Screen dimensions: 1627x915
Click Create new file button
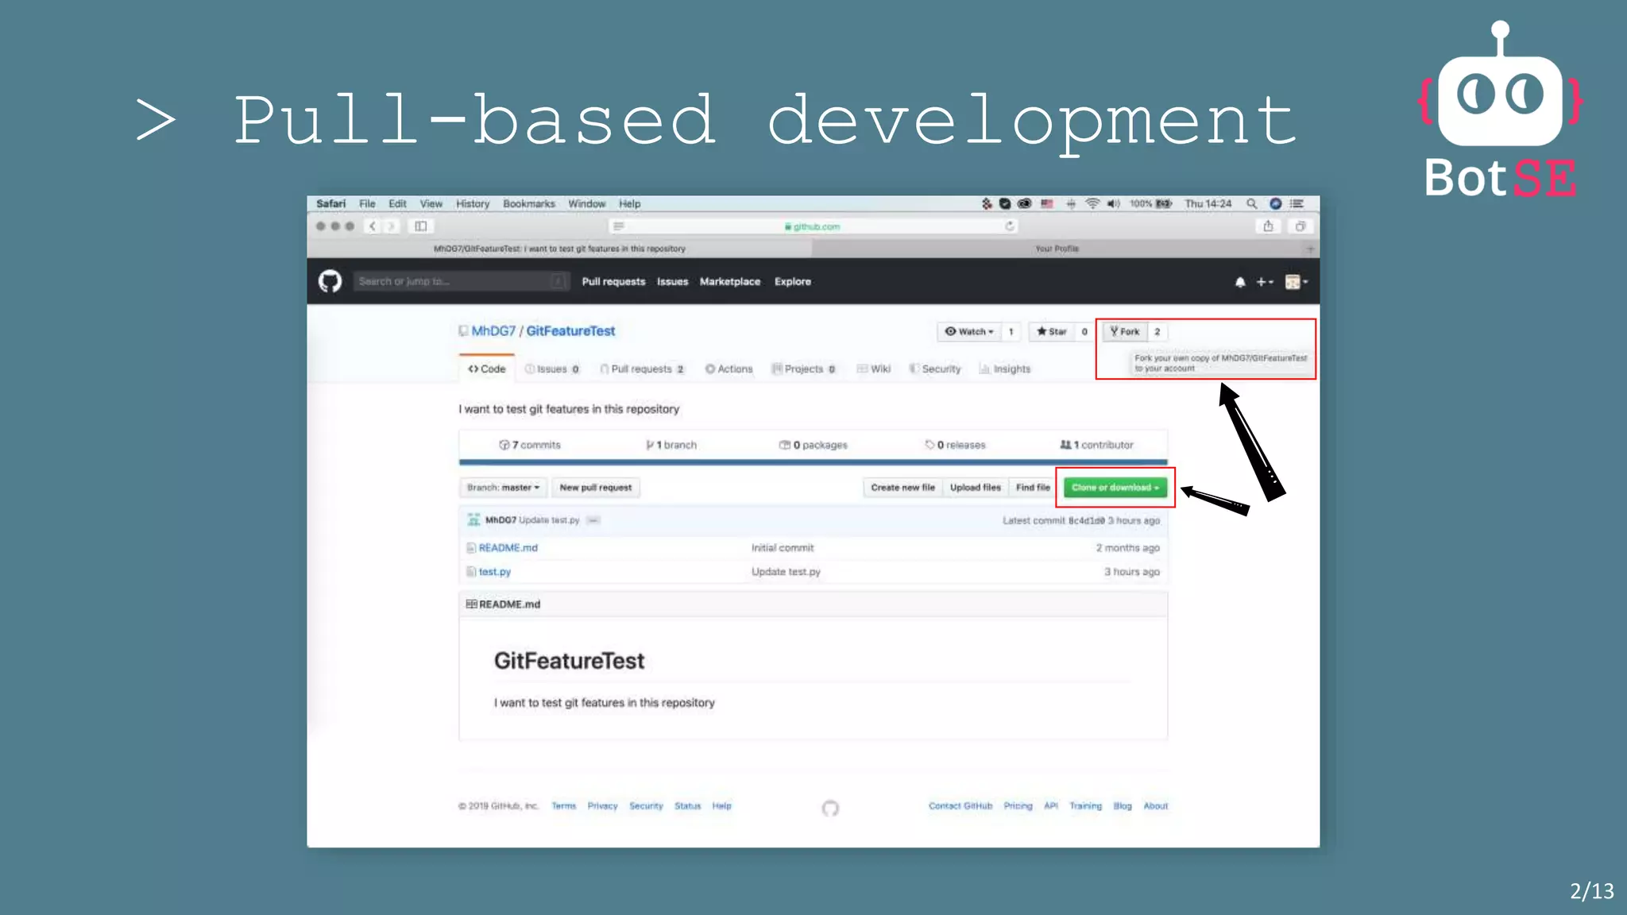tap(902, 488)
